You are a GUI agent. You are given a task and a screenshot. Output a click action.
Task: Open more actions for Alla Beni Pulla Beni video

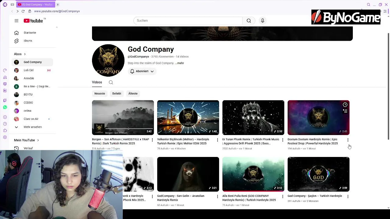tap(283, 196)
